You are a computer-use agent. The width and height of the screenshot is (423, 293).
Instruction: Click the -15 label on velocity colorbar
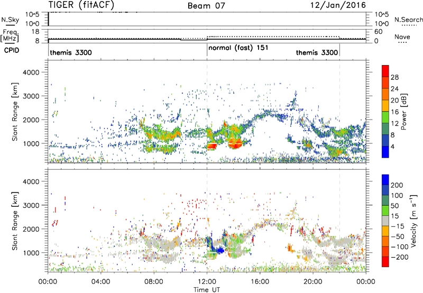click(398, 226)
